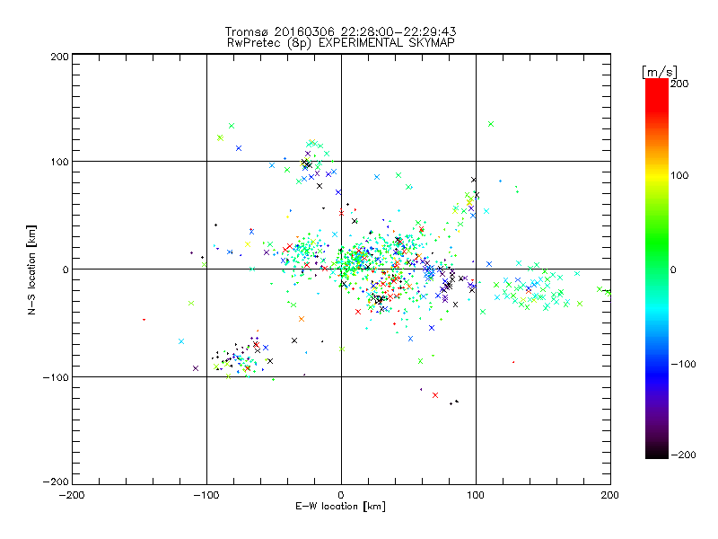
Task: Click the lone green X marker north-east above 100 km
Action: (491, 124)
